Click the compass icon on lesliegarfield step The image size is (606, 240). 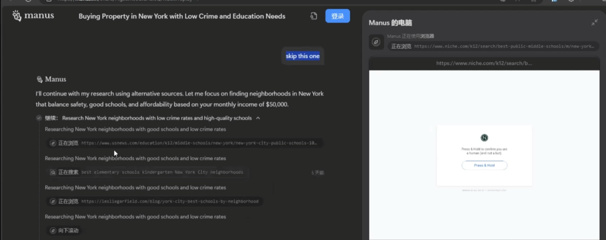point(53,201)
